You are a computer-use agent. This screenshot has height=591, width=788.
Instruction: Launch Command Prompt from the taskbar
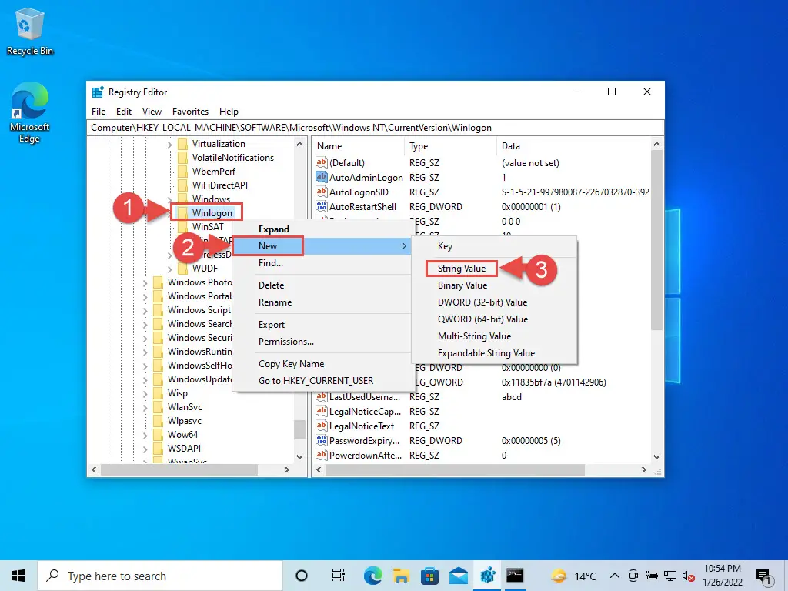(x=515, y=575)
